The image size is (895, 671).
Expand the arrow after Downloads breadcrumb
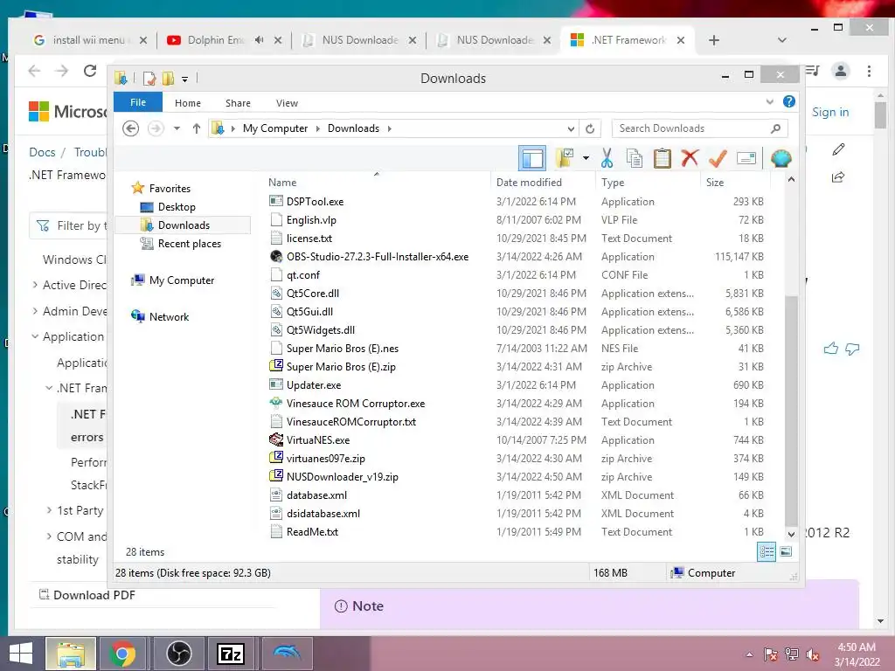(389, 128)
